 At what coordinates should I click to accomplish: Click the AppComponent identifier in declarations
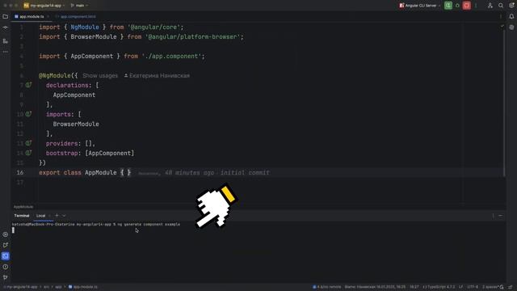74,95
